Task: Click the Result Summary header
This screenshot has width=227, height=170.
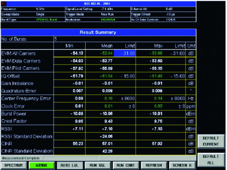Action: [x=99, y=32]
